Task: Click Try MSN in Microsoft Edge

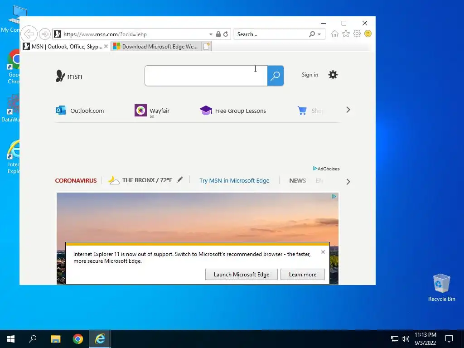Action: point(234,180)
